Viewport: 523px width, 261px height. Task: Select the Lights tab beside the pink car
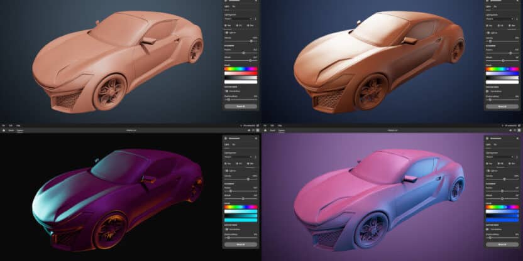[x=488, y=144]
